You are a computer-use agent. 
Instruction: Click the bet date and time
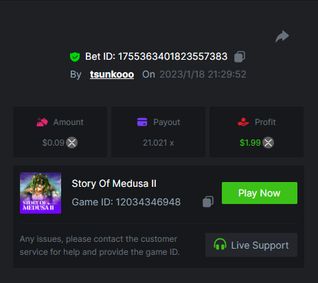click(x=203, y=74)
